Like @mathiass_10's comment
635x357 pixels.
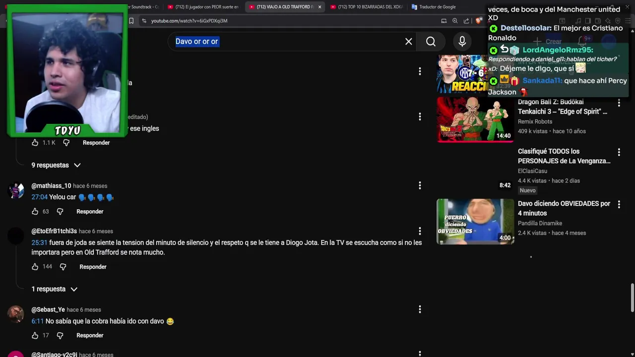point(35,212)
